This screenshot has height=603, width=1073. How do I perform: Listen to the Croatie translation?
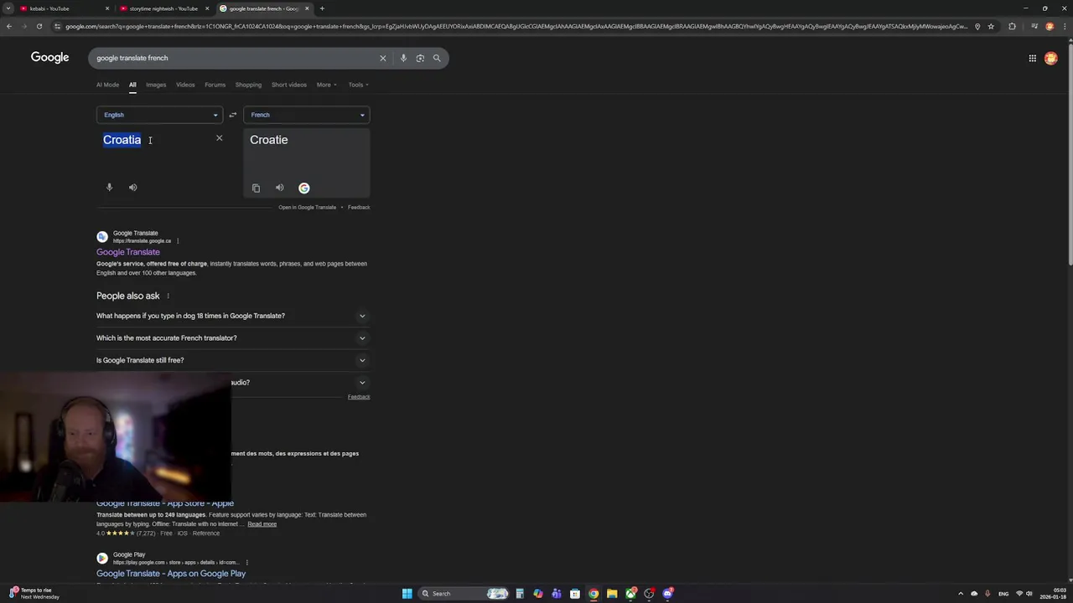click(x=280, y=188)
